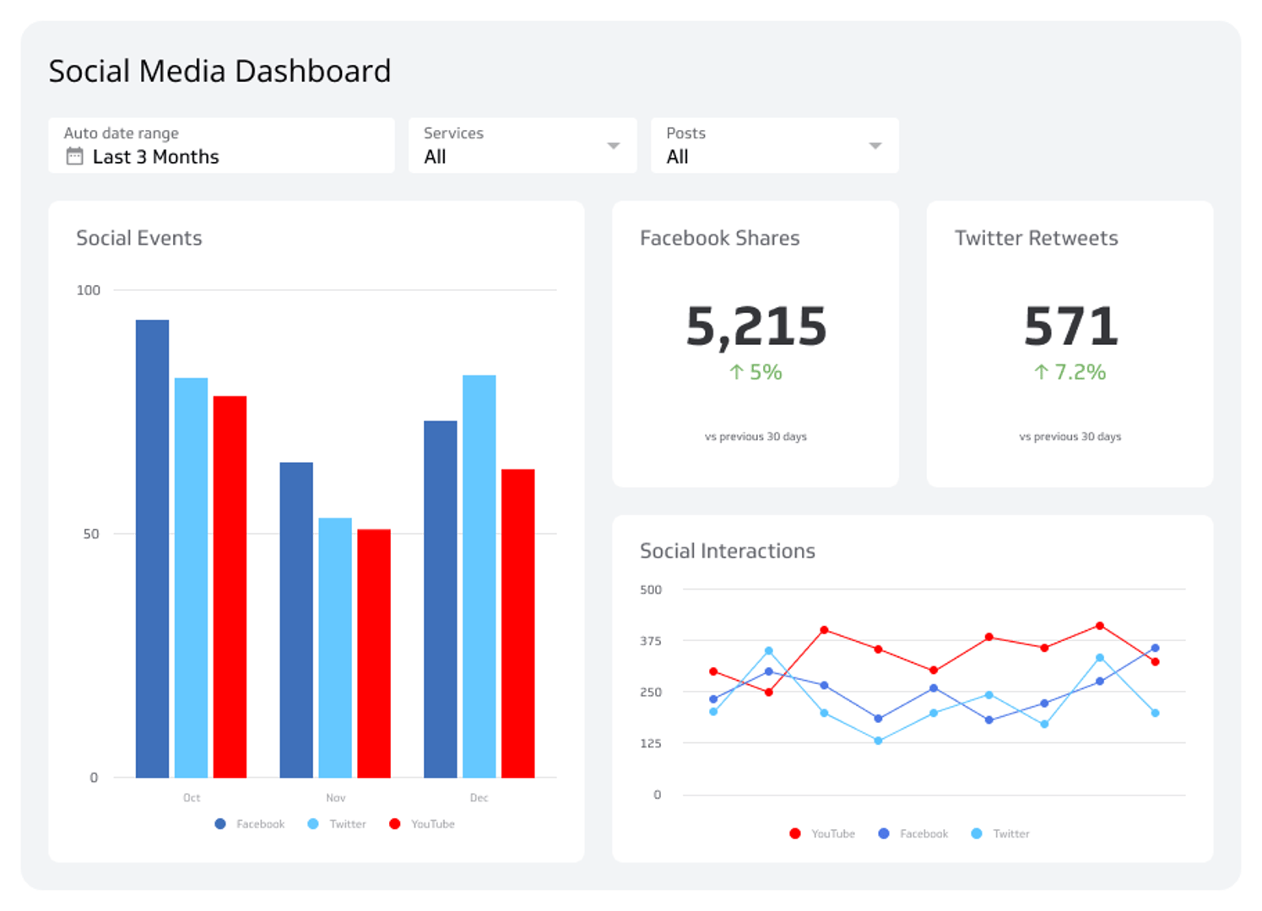Toggle Facebook series visibility in Social Events legend
Image resolution: width=1262 pixels, height=911 pixels.
[x=220, y=823]
